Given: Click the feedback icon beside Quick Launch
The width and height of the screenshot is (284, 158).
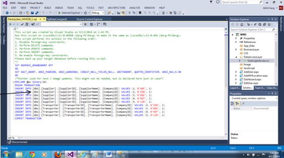Looking at the screenshot, I should 218,2.
